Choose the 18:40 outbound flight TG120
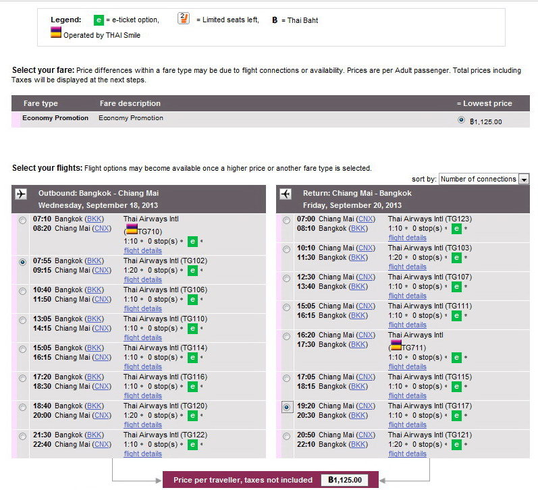Screen dimensions: 538x490 click(x=23, y=407)
